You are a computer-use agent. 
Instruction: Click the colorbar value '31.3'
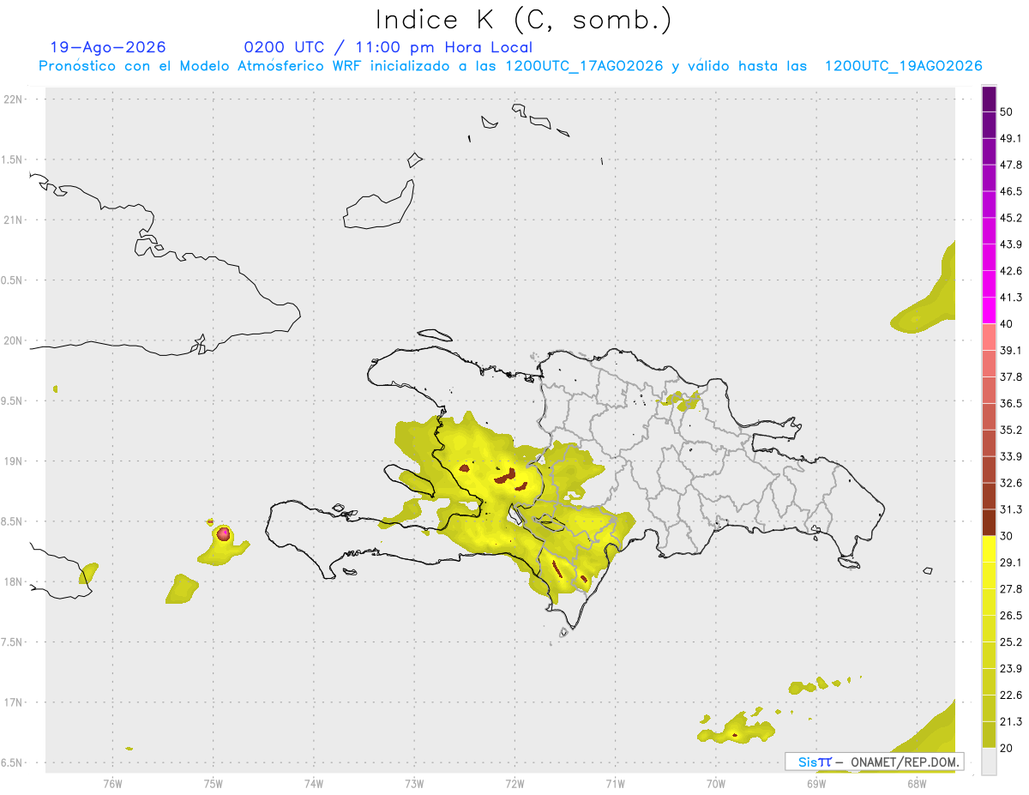[x=1011, y=509]
